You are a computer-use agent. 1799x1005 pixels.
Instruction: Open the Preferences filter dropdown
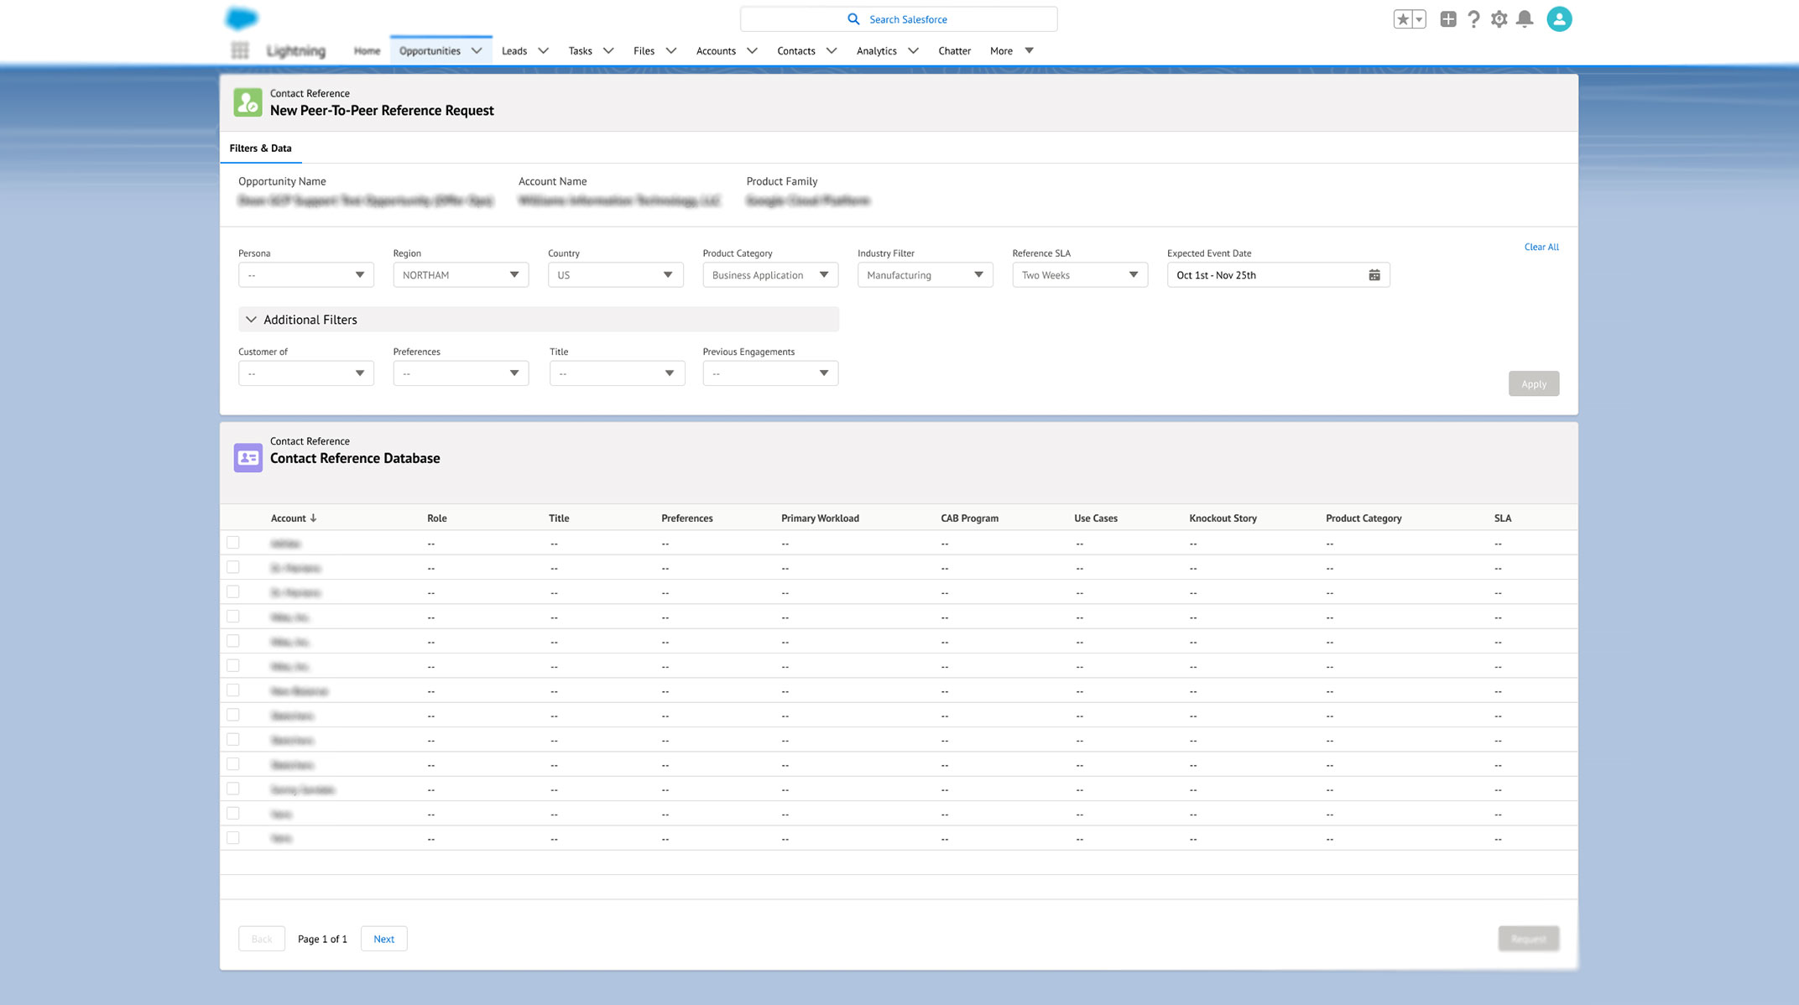pyautogui.click(x=461, y=373)
